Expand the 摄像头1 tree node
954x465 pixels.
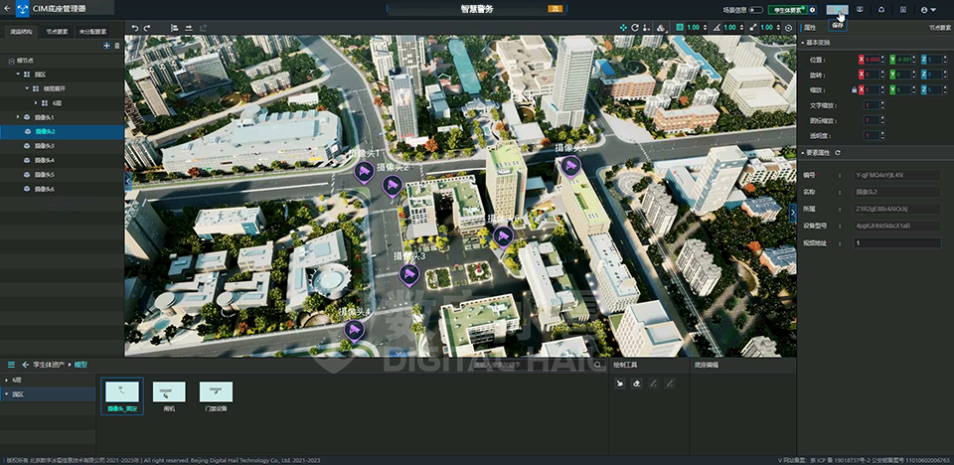(16, 117)
